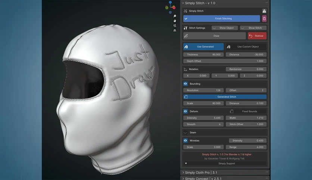The height and width of the screenshot is (180, 312).
Task: Toggle Generated Stitch option
Action: coord(225,97)
